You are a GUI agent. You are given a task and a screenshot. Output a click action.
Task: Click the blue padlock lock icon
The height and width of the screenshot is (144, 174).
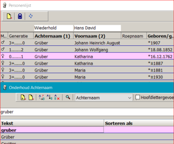(x=20, y=17)
